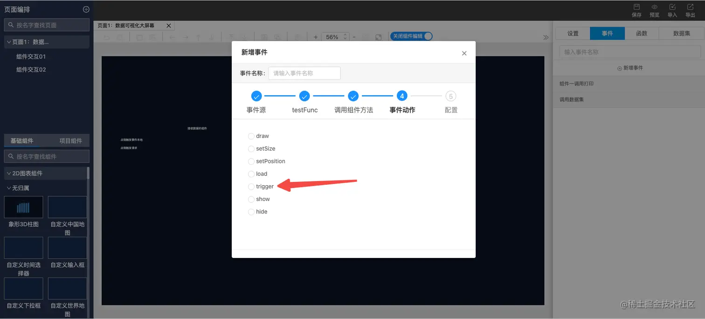The width and height of the screenshot is (705, 319).
Task: Click the right arrow move icon
Action: [186, 37]
